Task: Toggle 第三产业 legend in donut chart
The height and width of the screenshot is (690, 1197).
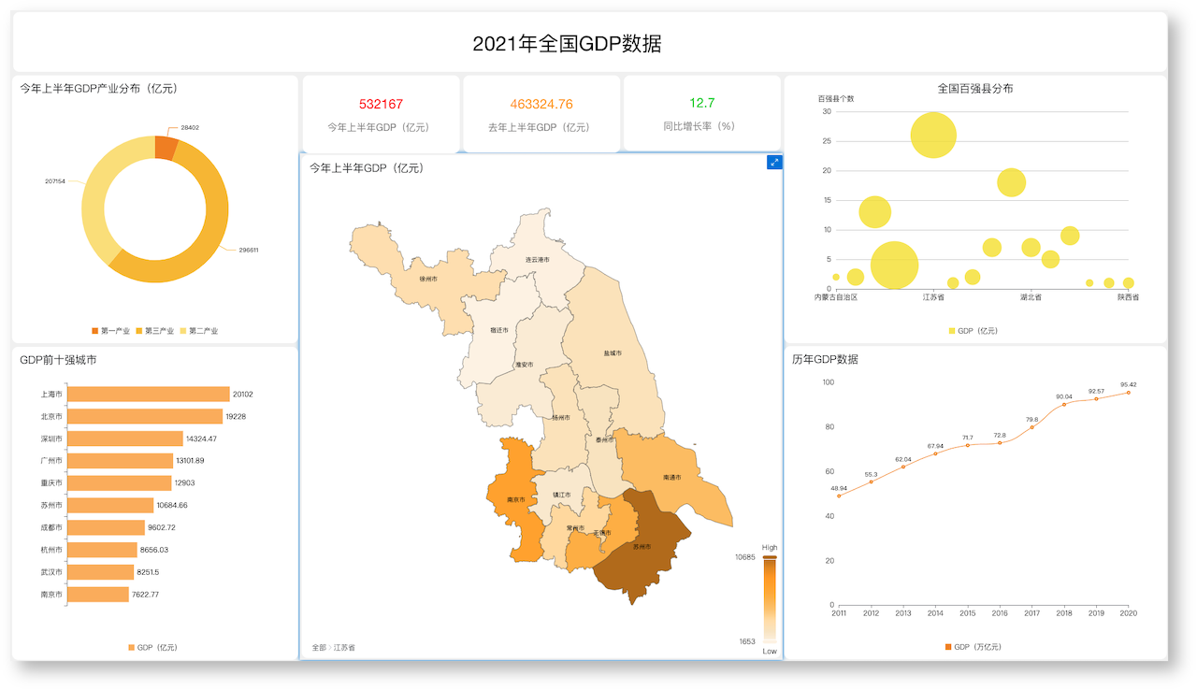Action: (x=155, y=331)
